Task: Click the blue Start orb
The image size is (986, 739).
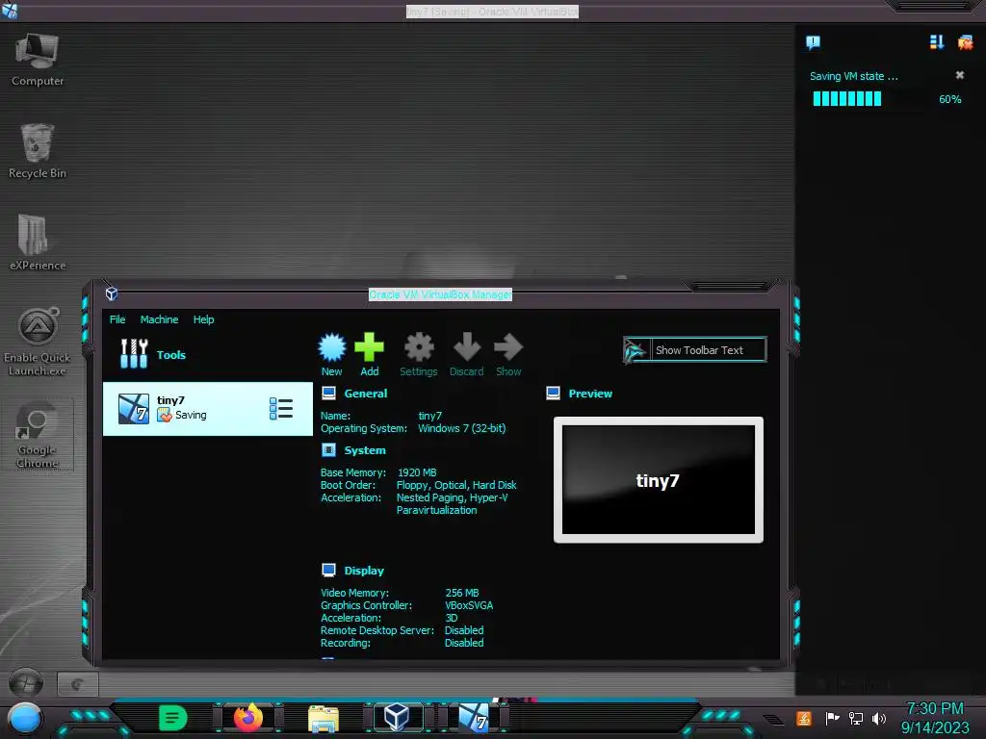Action: [25, 719]
